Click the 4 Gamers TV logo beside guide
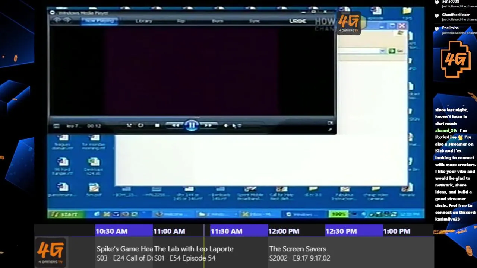This screenshot has width=477, height=268. point(51,253)
